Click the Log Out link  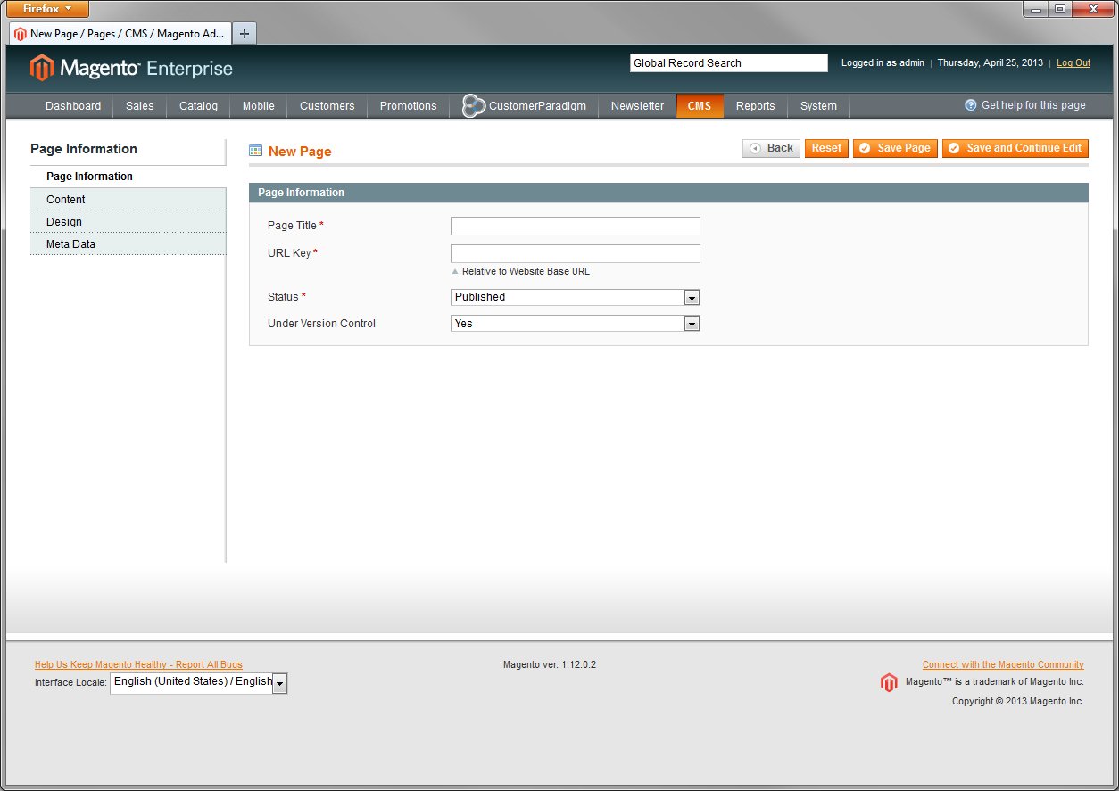1073,63
